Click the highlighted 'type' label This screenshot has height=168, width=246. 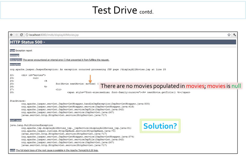point(12,51)
